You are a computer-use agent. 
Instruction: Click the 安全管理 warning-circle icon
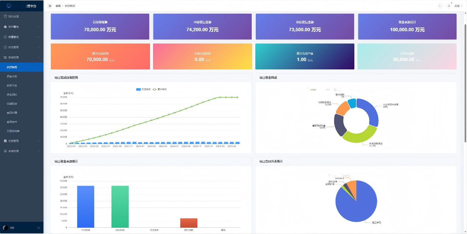point(5,47)
